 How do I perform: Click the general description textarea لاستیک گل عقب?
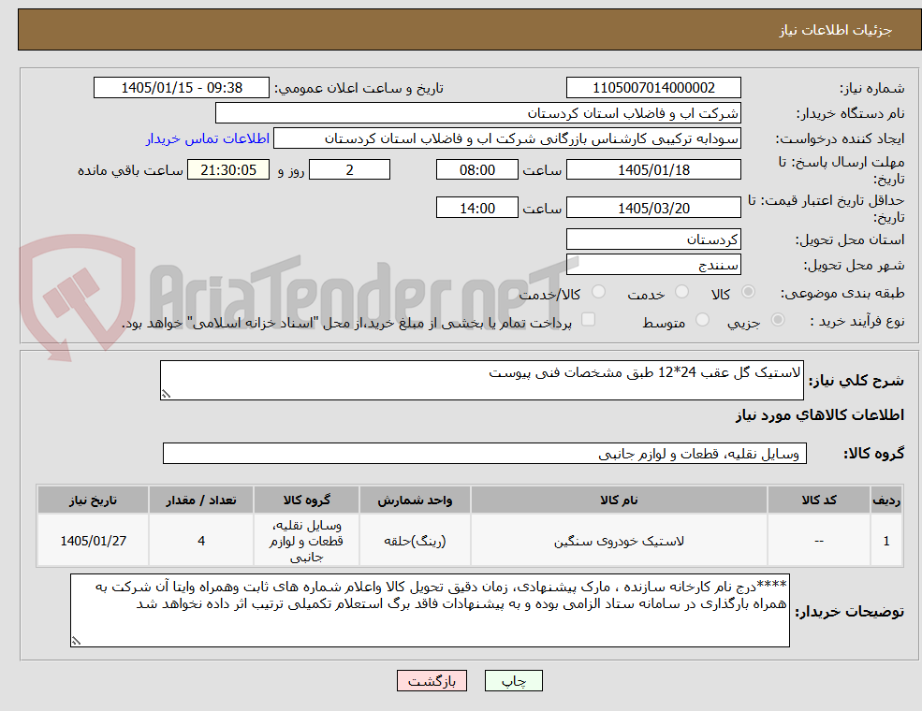click(x=481, y=380)
